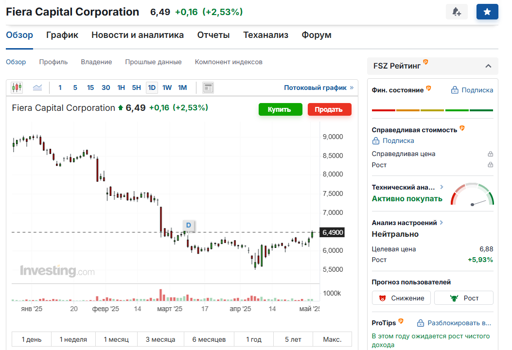This screenshot has width=512, height=350.
Task: Open the Подписка link beside Фин. состояние
Action: 472,90
